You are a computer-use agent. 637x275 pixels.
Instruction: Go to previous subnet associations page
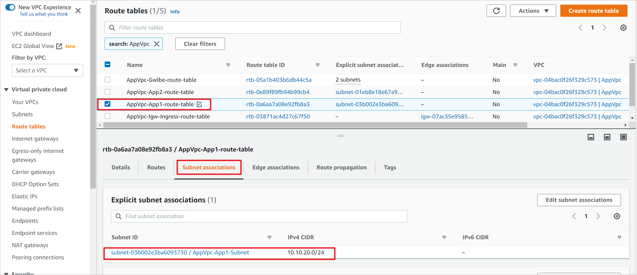(574, 216)
